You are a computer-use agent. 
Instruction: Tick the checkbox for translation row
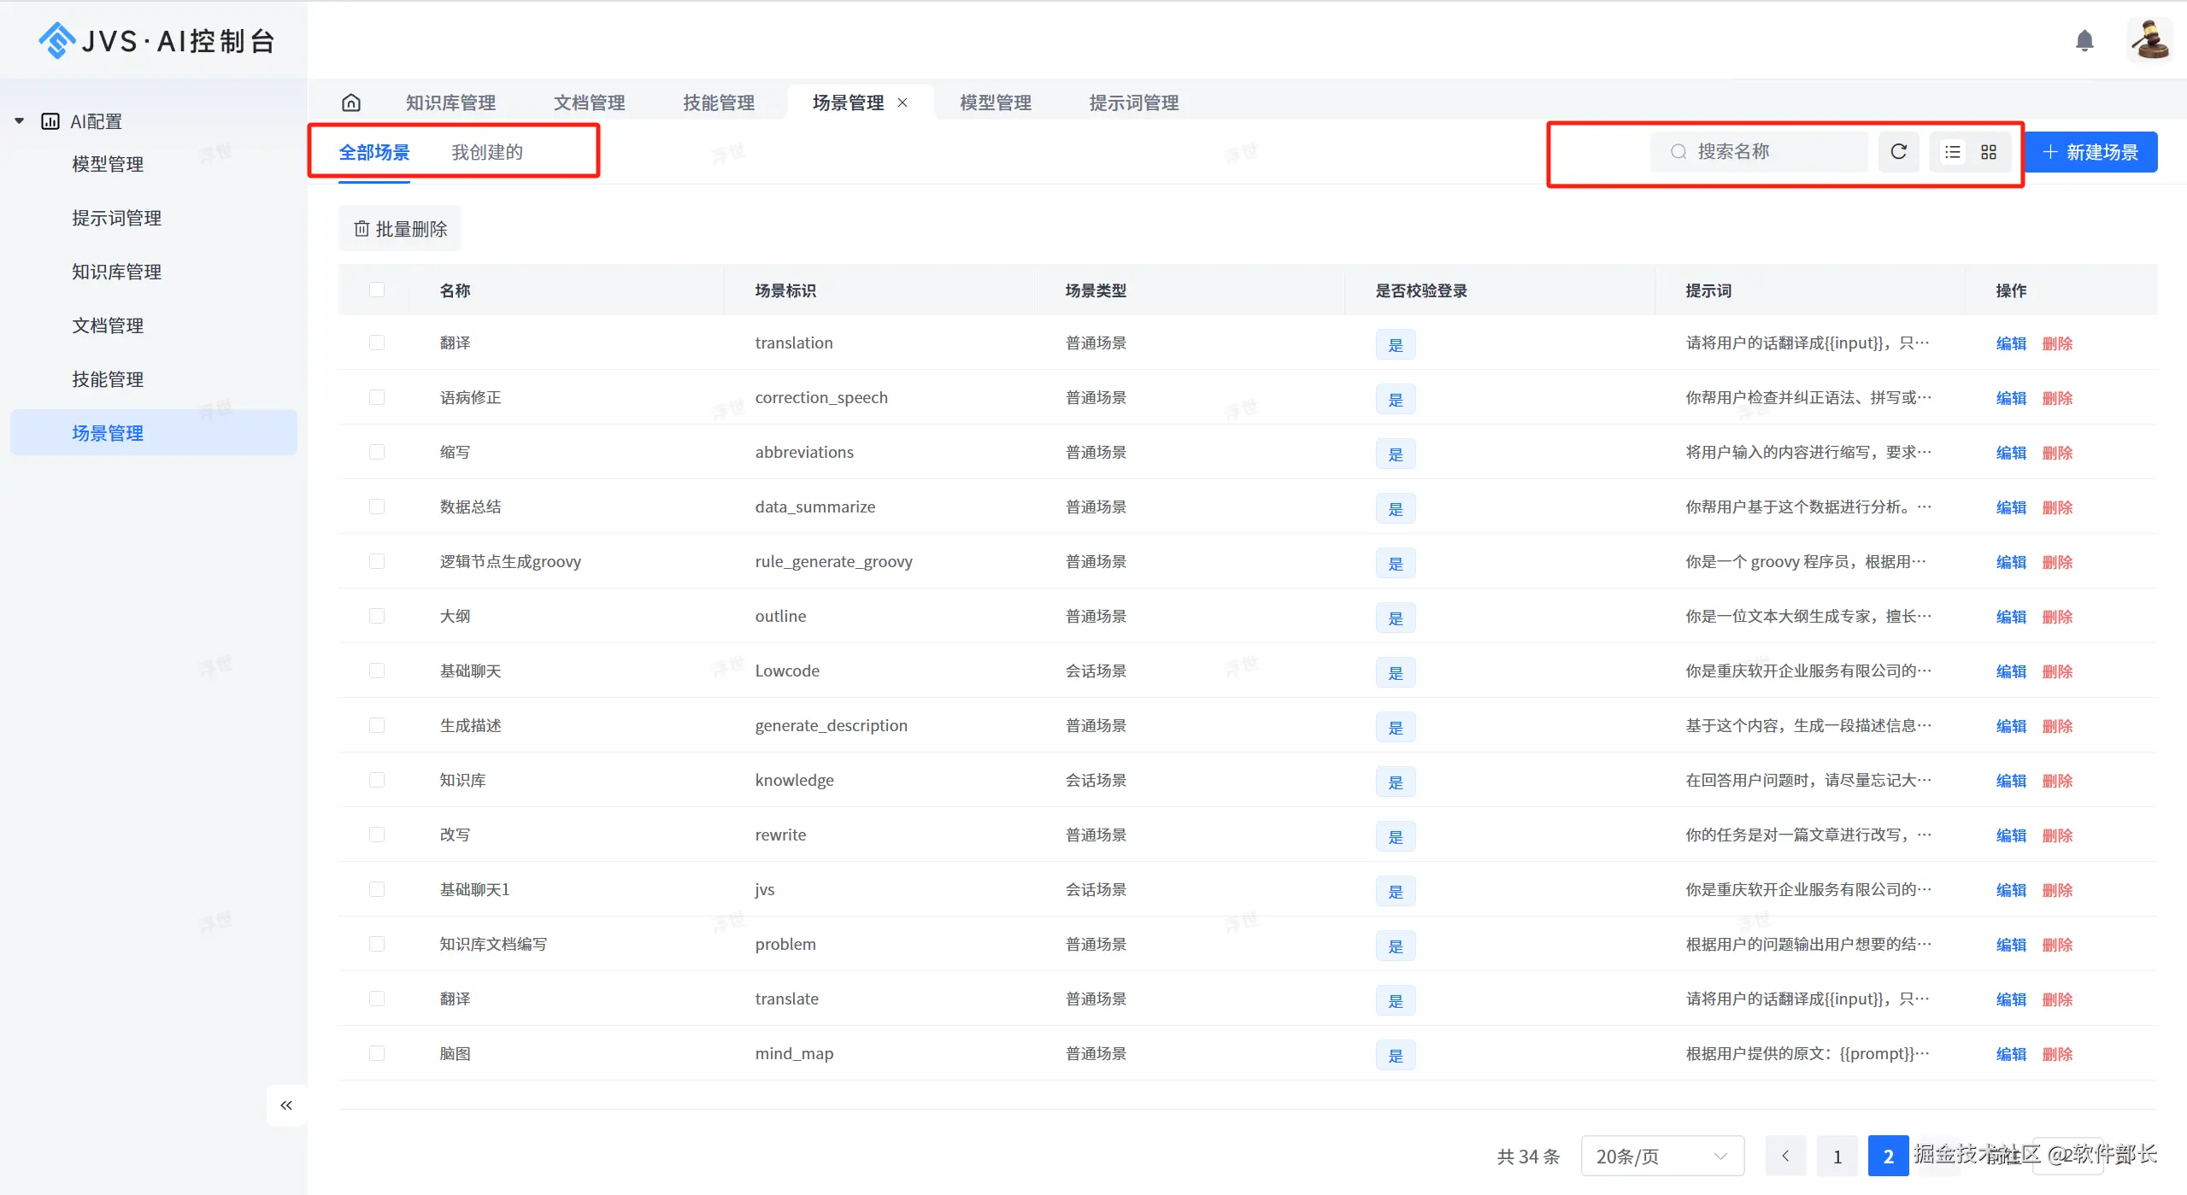coord(376,343)
